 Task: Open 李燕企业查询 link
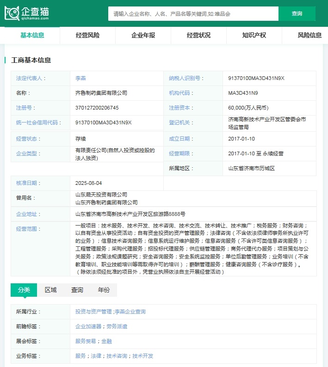click(130, 312)
